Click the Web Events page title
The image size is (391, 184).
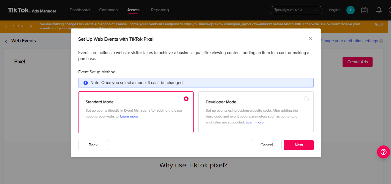point(23,41)
